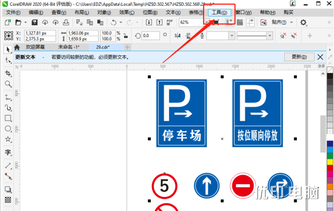This screenshot has width=334, height=211.
Task: Click the 更新(D) button
Action: coord(299,57)
